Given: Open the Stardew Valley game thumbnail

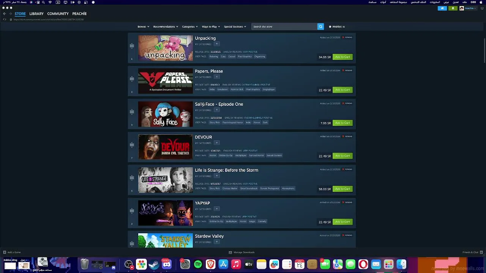Looking at the screenshot, I should (x=166, y=240).
